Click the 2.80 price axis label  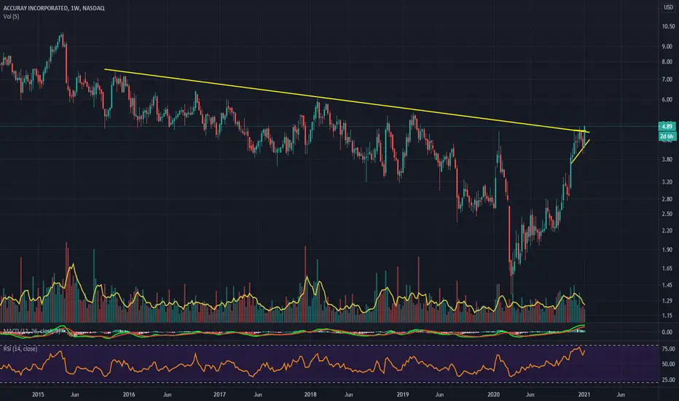coord(667,199)
